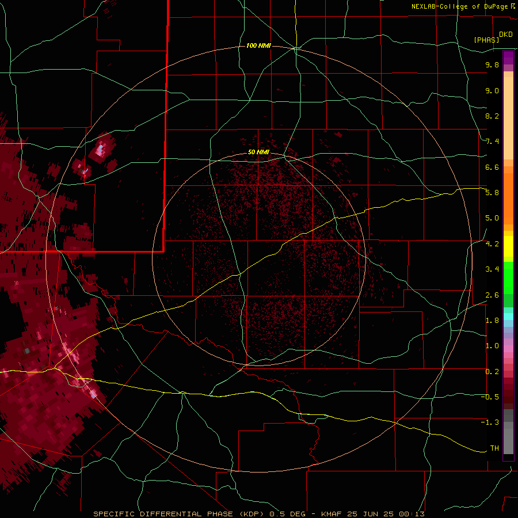
Task: Click the 9.0 value on the color scale
Action: coord(492,90)
